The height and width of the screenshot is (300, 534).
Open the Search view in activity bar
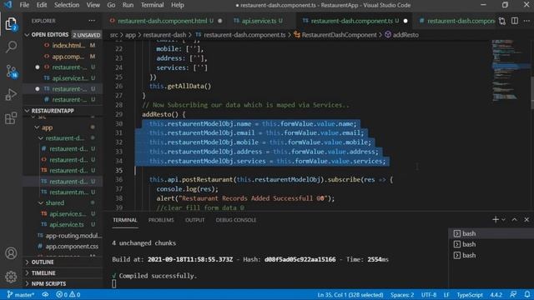click(x=11, y=47)
